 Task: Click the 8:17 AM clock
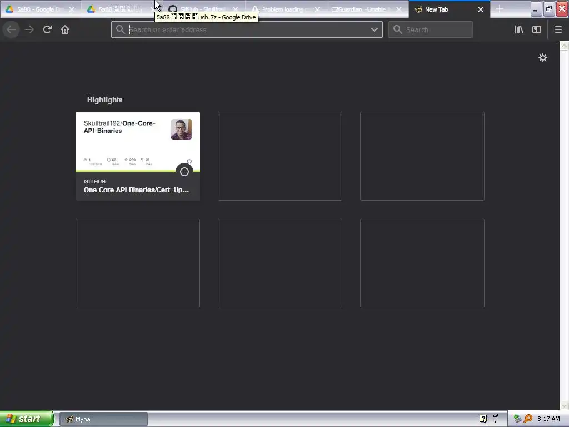point(548,419)
